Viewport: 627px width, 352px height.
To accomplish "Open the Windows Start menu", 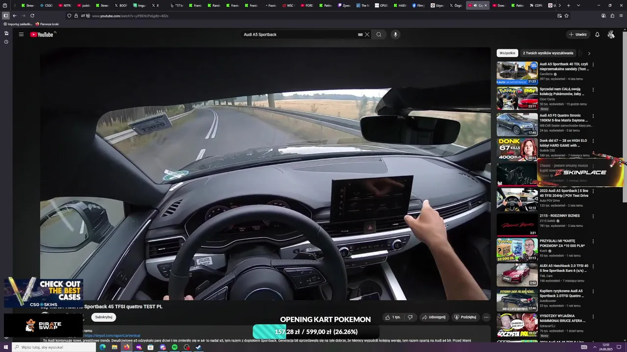I will 5,347.
